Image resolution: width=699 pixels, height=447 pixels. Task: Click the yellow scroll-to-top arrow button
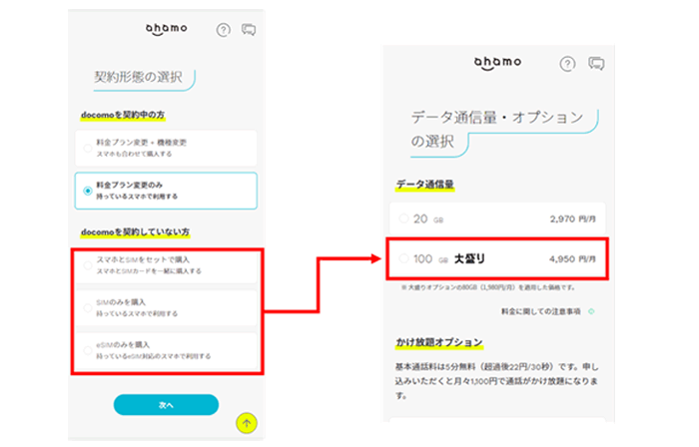pyautogui.click(x=247, y=423)
